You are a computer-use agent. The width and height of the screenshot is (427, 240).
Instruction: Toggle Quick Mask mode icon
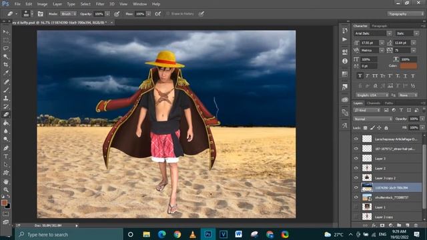(x=6, y=214)
